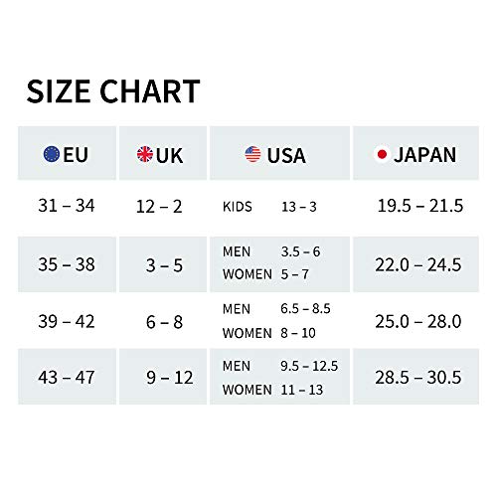
Task: Click the USA flag icon
Action: point(253,154)
